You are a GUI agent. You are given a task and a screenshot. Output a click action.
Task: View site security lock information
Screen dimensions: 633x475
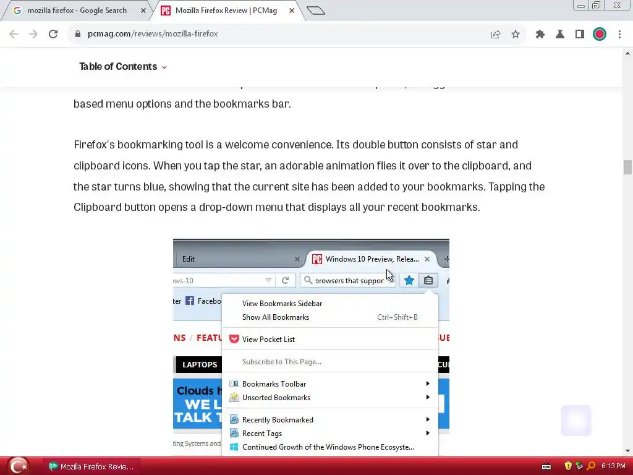(78, 34)
